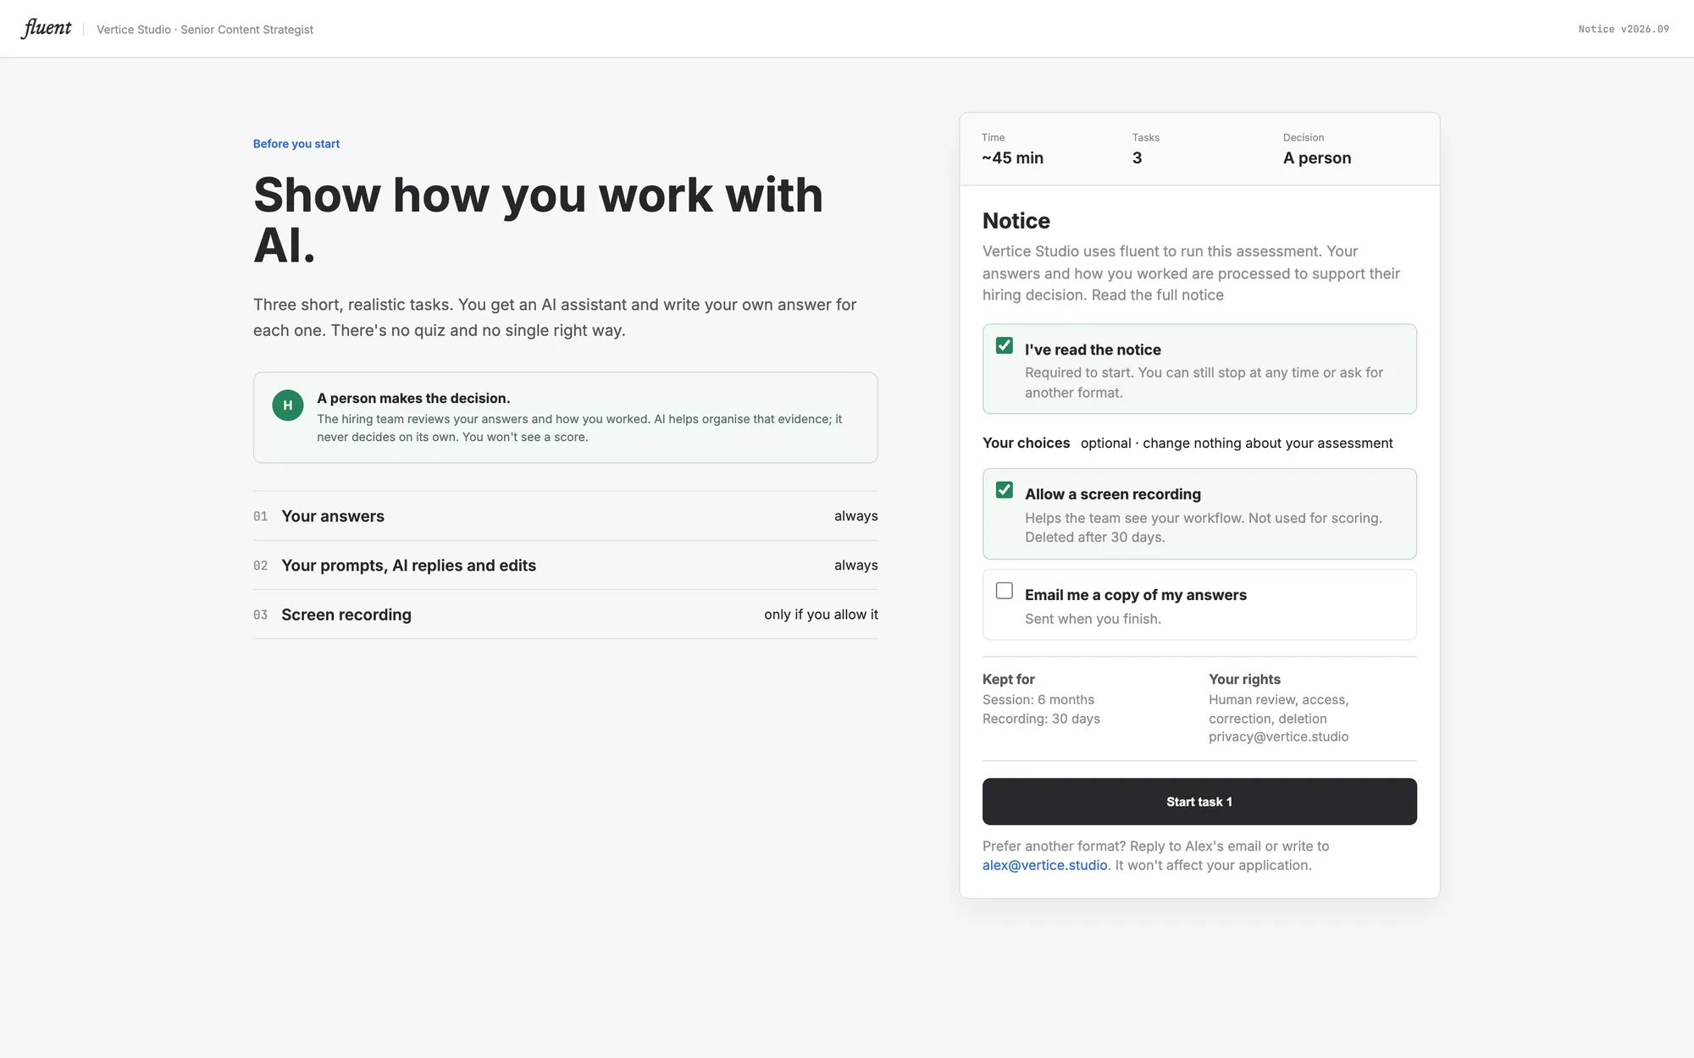The width and height of the screenshot is (1694, 1058).
Task: Click the Vertice Studio job title text
Action: coord(205,30)
